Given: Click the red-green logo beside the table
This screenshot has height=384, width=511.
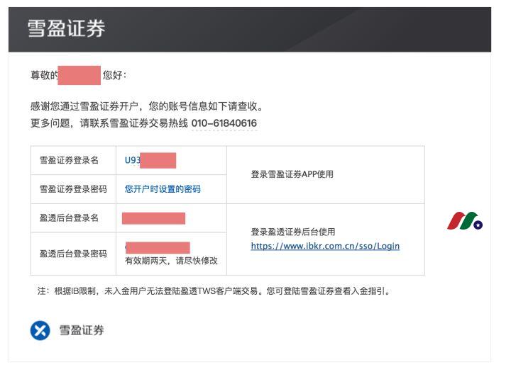Looking at the screenshot, I should click(x=465, y=220).
